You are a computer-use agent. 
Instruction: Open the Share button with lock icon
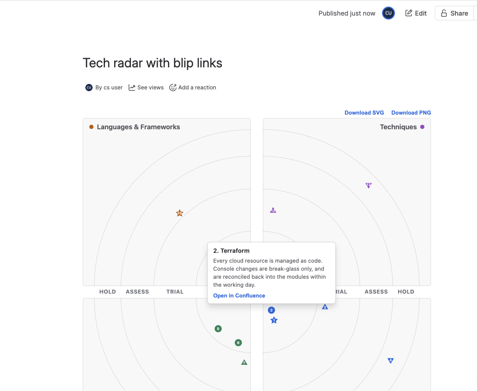point(454,13)
